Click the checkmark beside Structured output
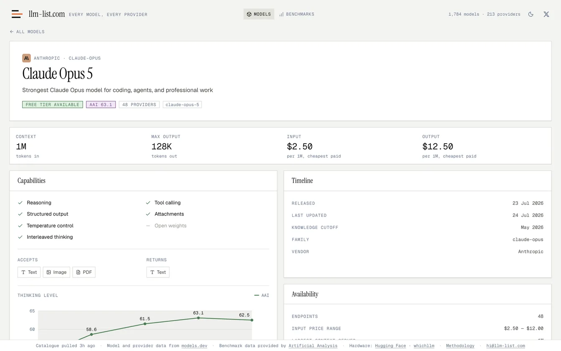Viewport: 561px width, 351px height. (x=20, y=214)
